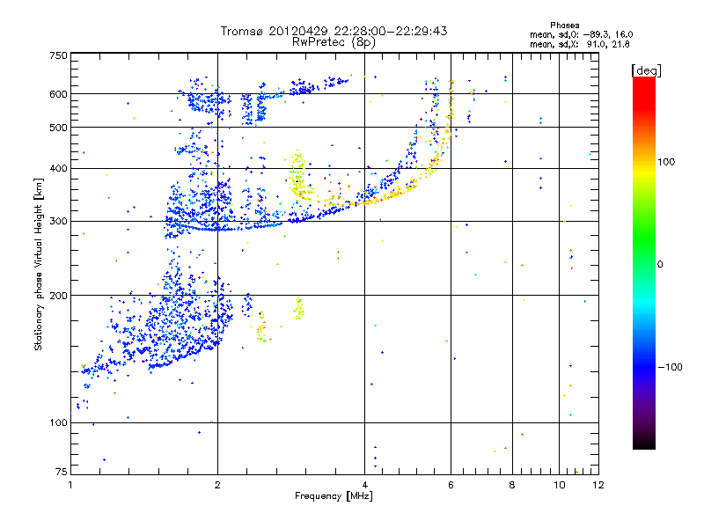
Task: Click the colorbar tick label '0'
Action: coord(660,265)
